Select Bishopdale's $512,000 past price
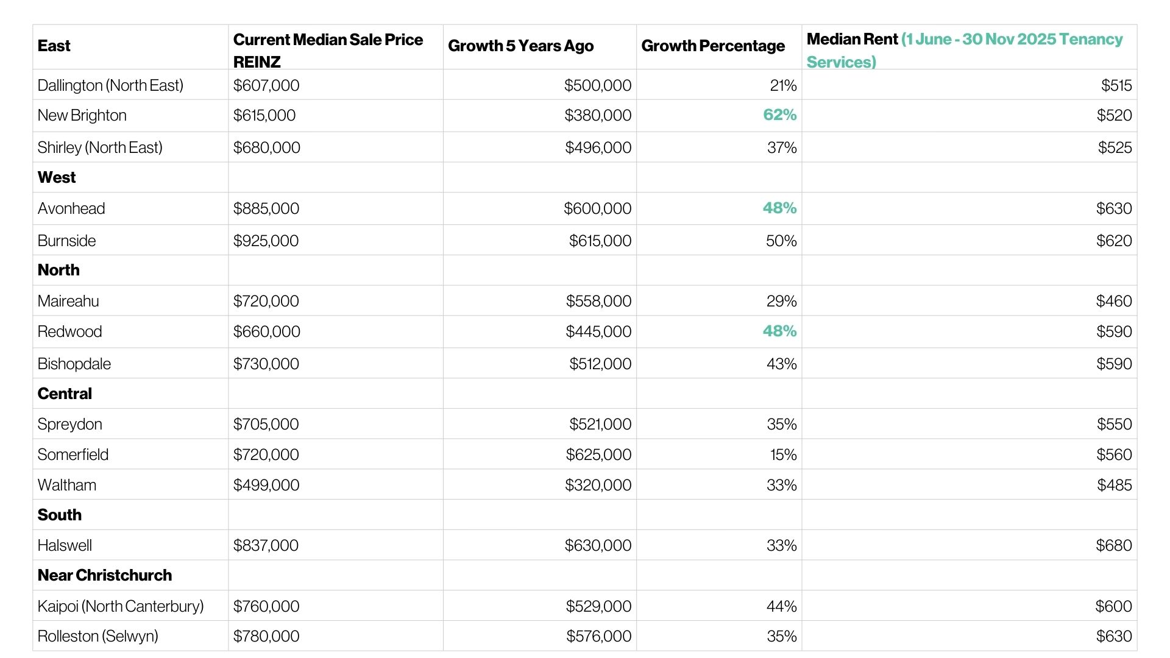This screenshot has height=658, width=1170. pos(600,364)
